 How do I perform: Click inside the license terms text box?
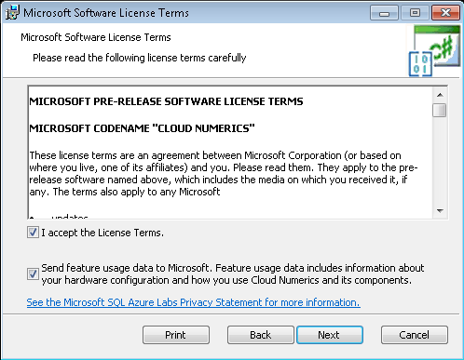click(230, 152)
